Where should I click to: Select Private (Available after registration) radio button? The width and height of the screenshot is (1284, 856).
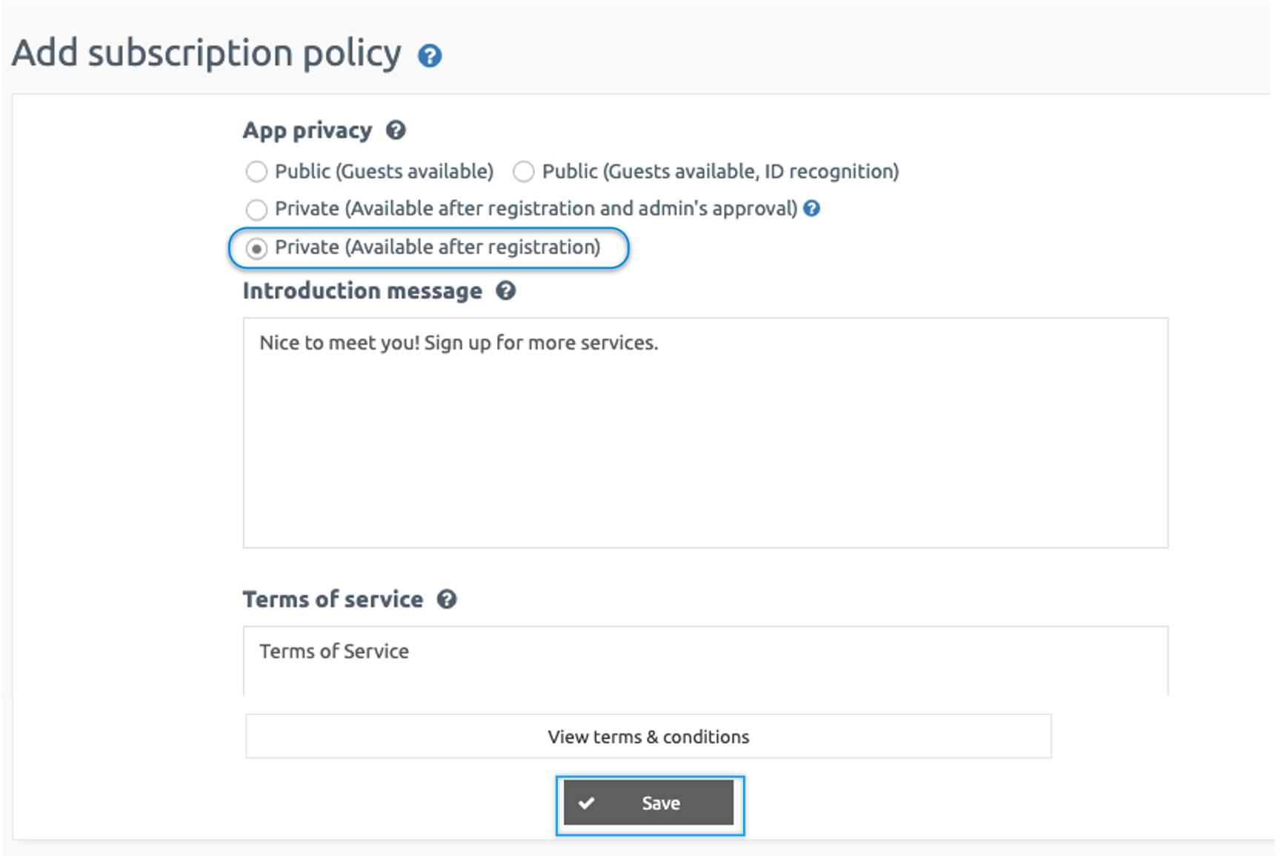click(256, 248)
